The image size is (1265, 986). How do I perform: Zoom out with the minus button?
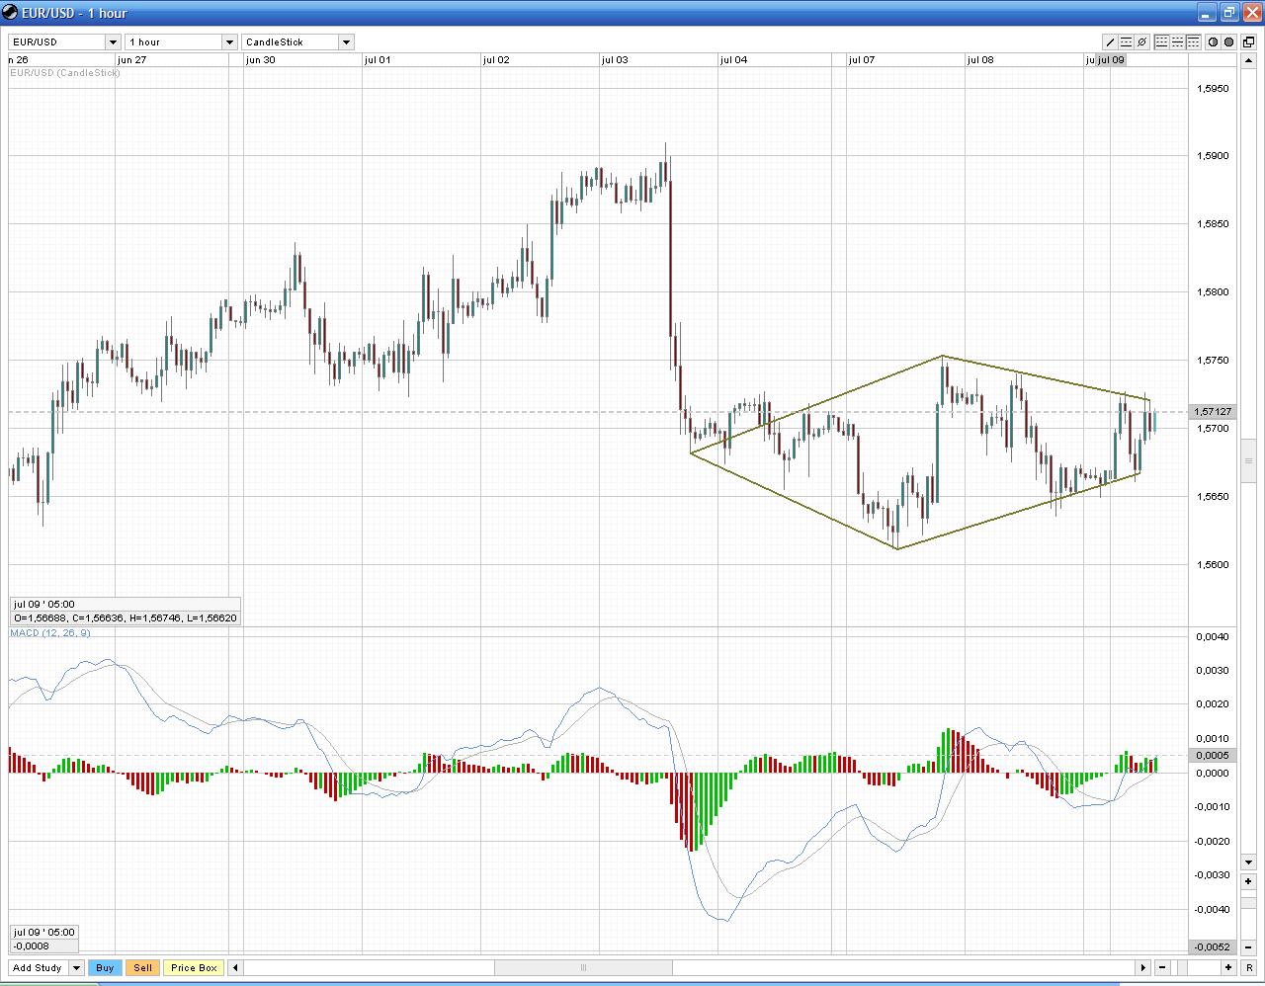click(x=1162, y=968)
